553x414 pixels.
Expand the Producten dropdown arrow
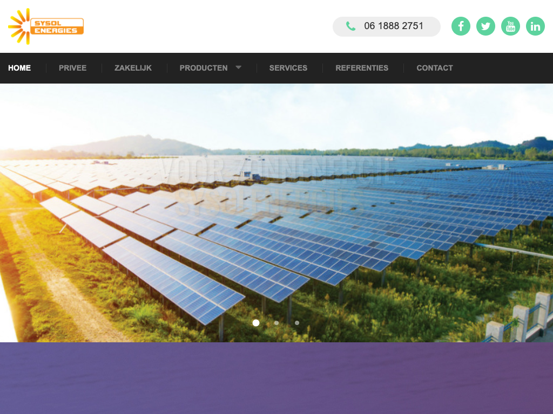(238, 67)
